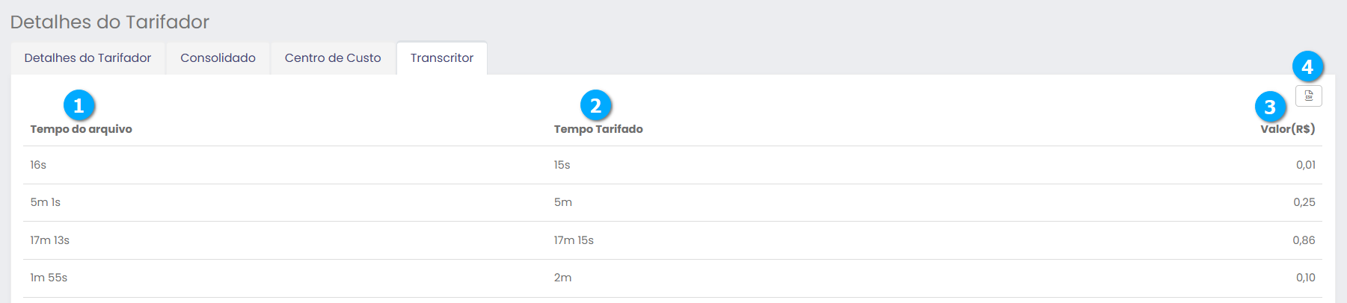The width and height of the screenshot is (1347, 303).
Task: Select the 17m 15s billed time cell
Action: (x=574, y=240)
